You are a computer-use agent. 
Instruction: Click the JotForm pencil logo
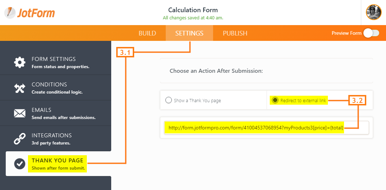point(10,13)
